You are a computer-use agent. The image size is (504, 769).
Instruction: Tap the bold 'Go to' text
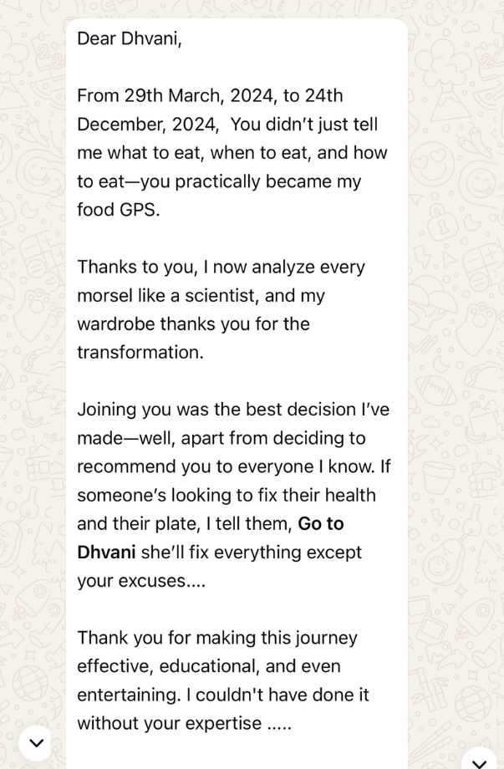[x=321, y=524]
